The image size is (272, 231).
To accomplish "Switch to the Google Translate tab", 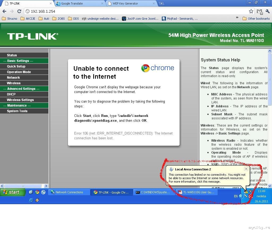I will pos(79,3).
